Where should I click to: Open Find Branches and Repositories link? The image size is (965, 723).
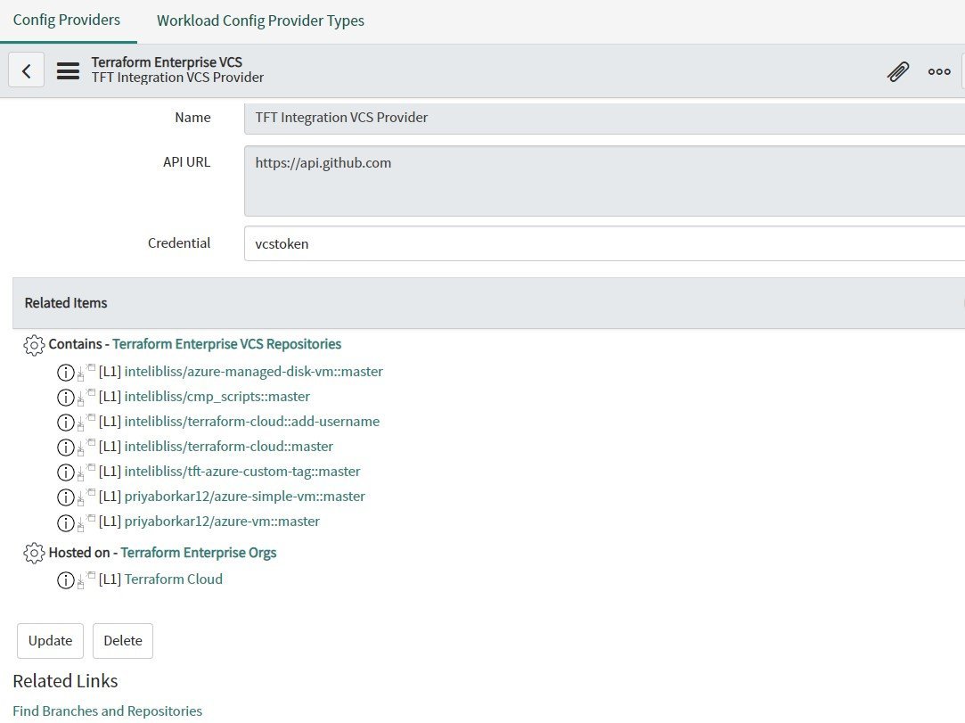[x=107, y=711]
